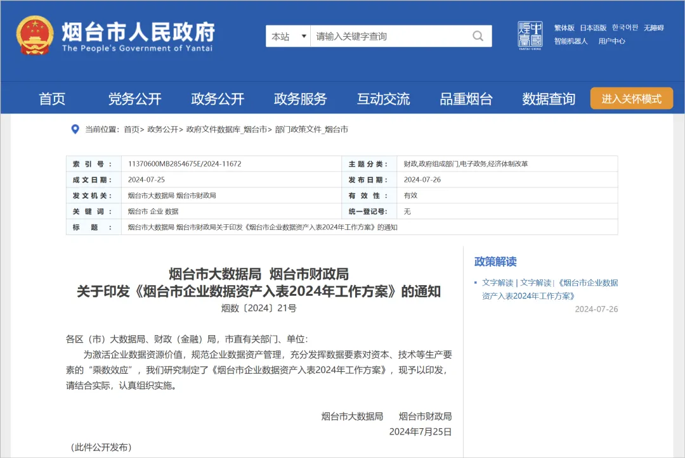
Task: Open the 无障碍 accessibility link
Action: pyautogui.click(x=653, y=28)
